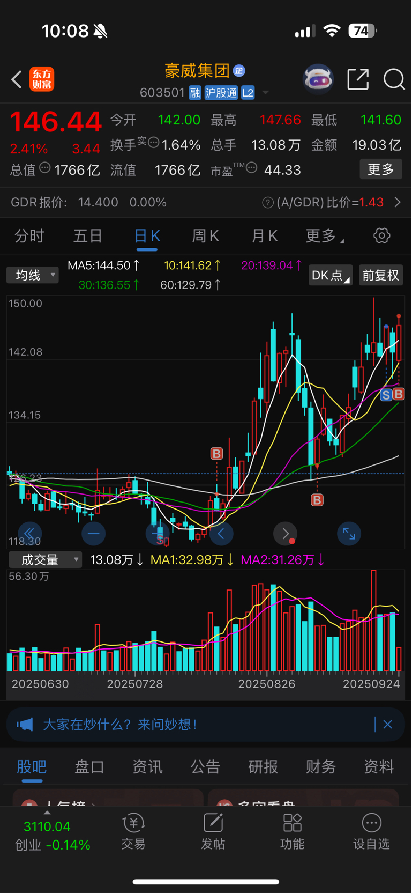This screenshot has width=412, height=893.
Task: Tap the stock code 603501
Action: [x=162, y=93]
